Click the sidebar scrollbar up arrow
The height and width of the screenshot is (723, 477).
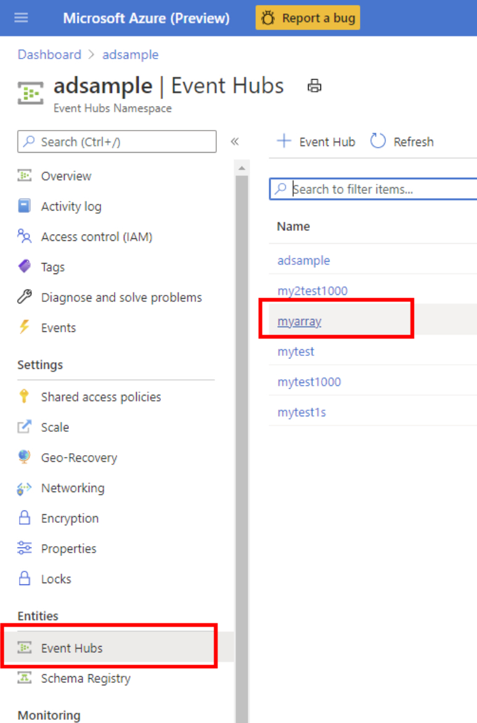coord(242,168)
